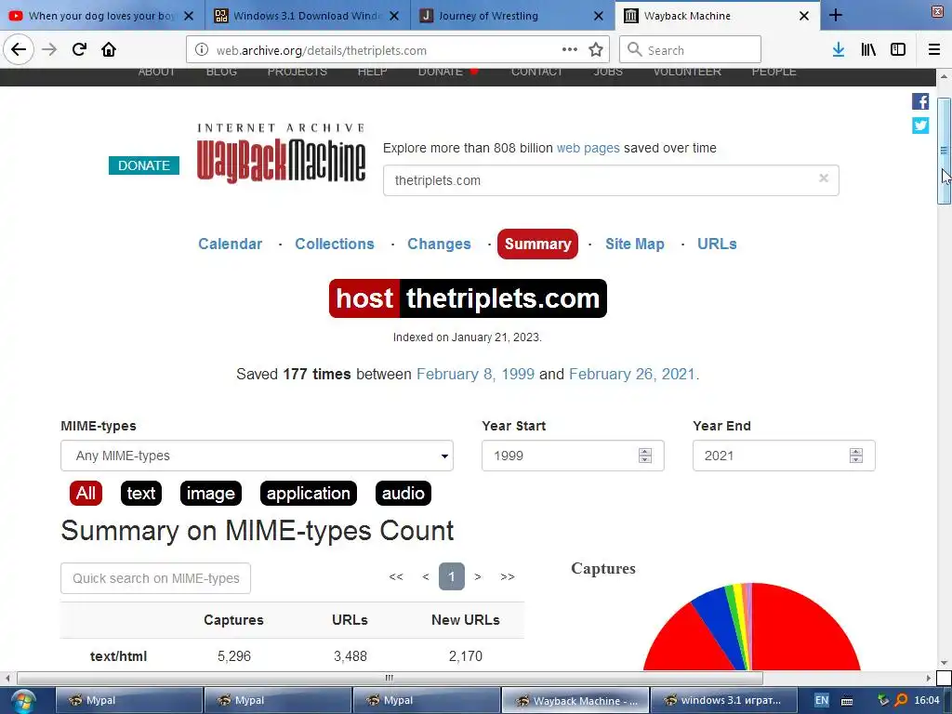The image size is (952, 714).
Task: Open the Changes view
Action: pyautogui.click(x=439, y=245)
